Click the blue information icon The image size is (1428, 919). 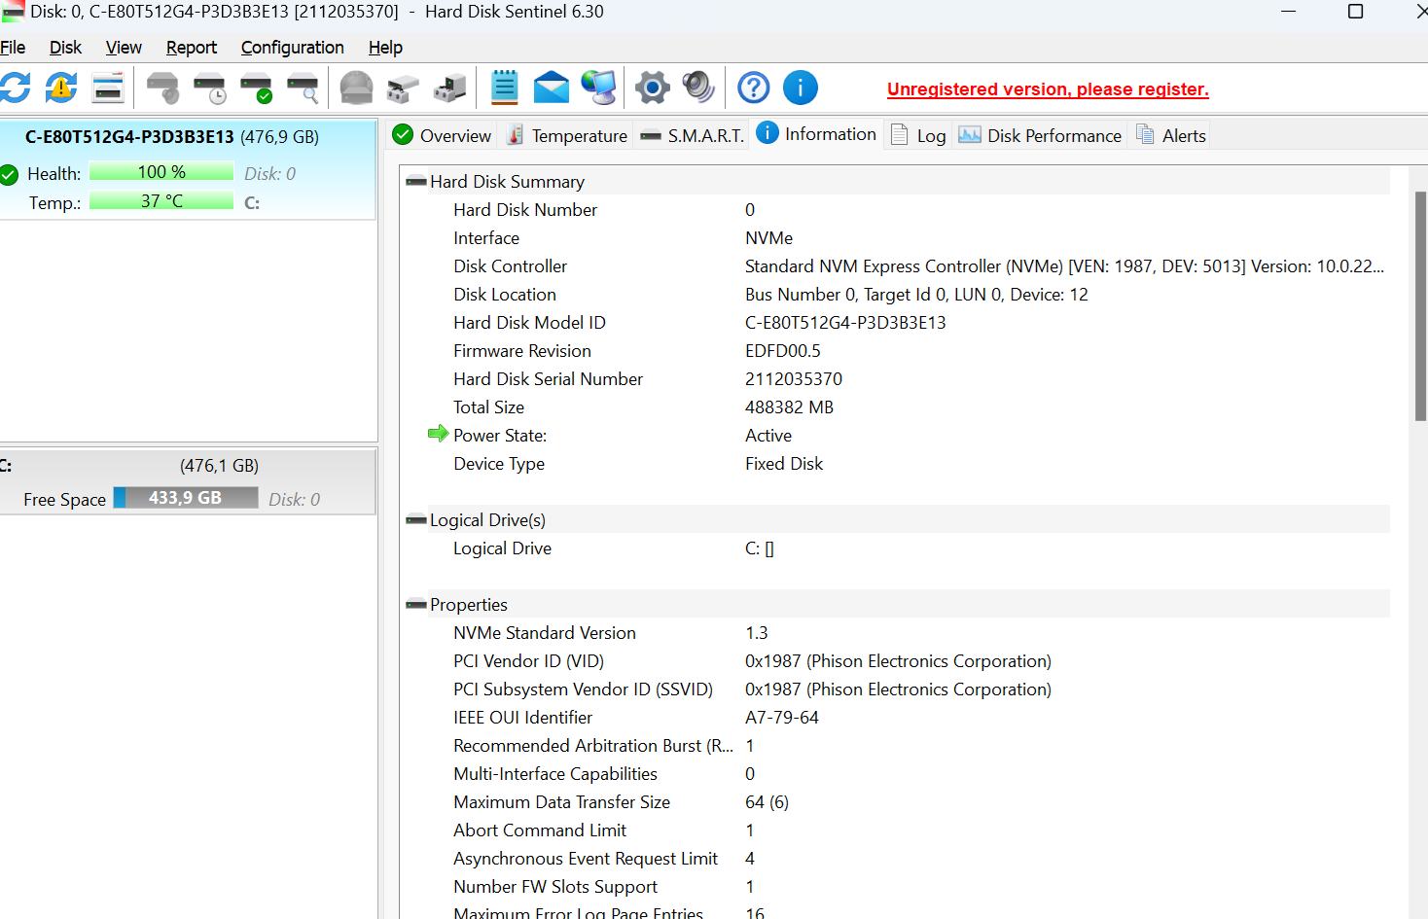tap(801, 88)
